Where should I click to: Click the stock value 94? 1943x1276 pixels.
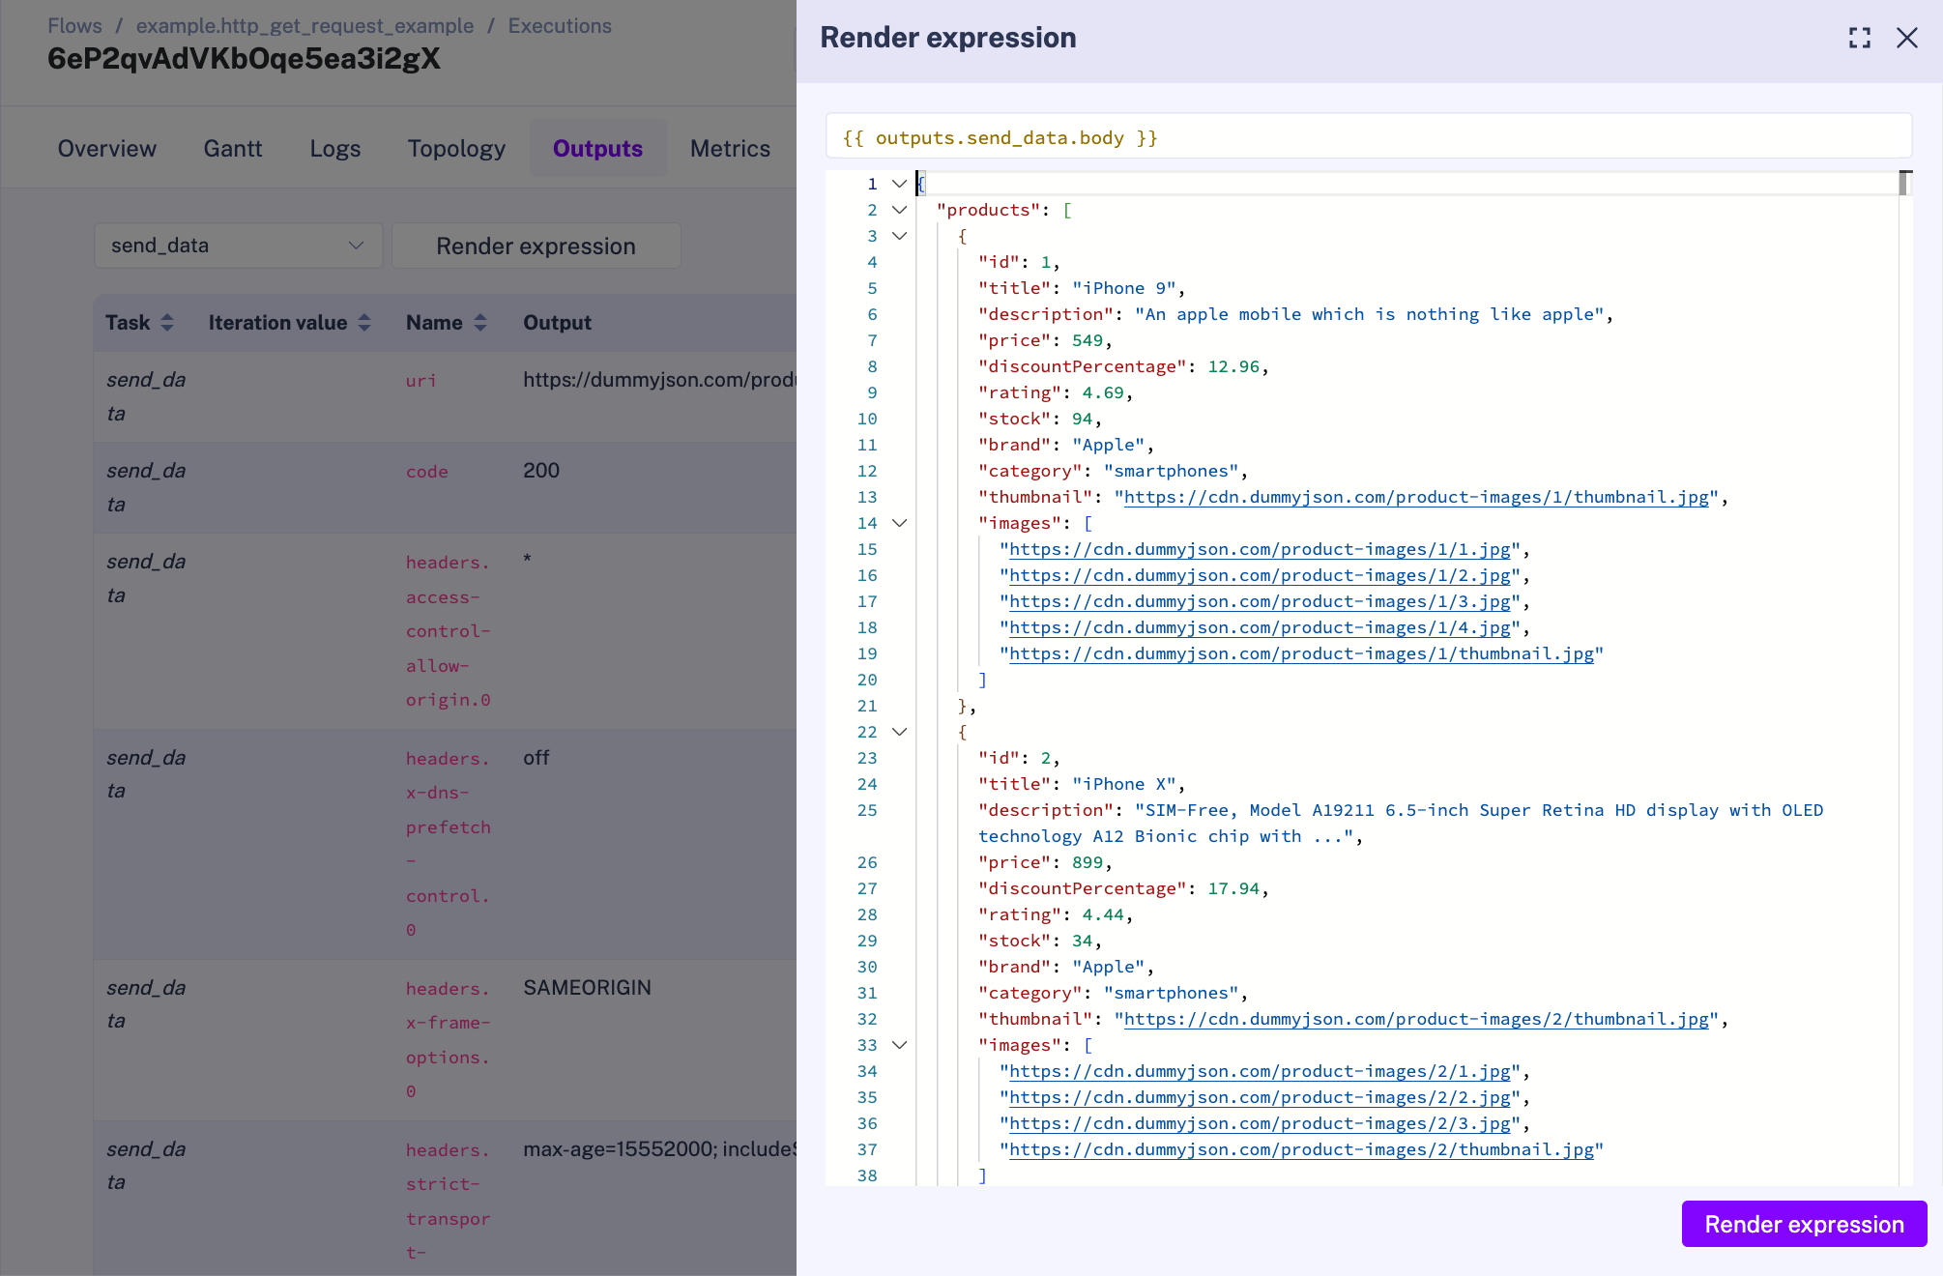(1082, 419)
